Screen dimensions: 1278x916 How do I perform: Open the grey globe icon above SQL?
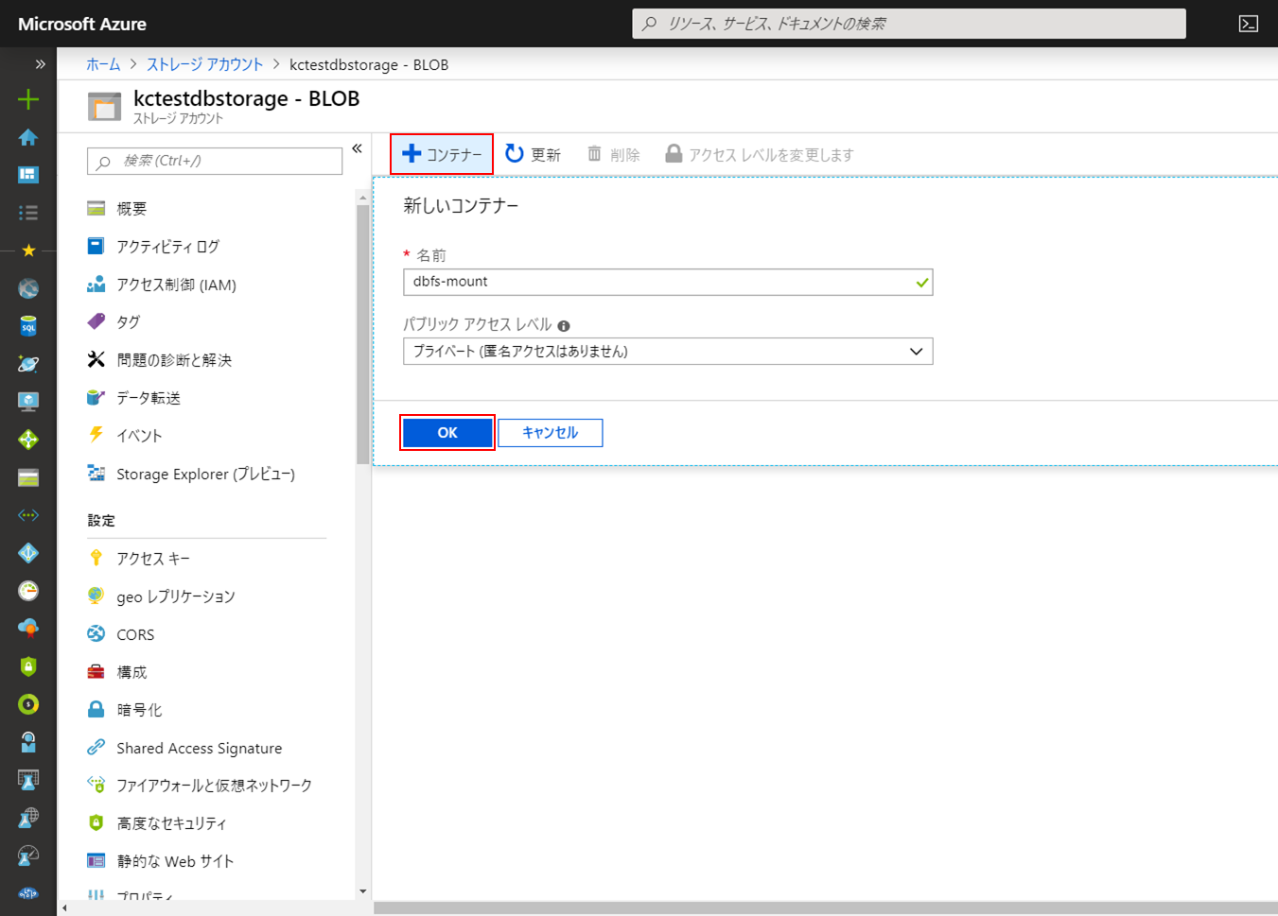pyautogui.click(x=28, y=288)
